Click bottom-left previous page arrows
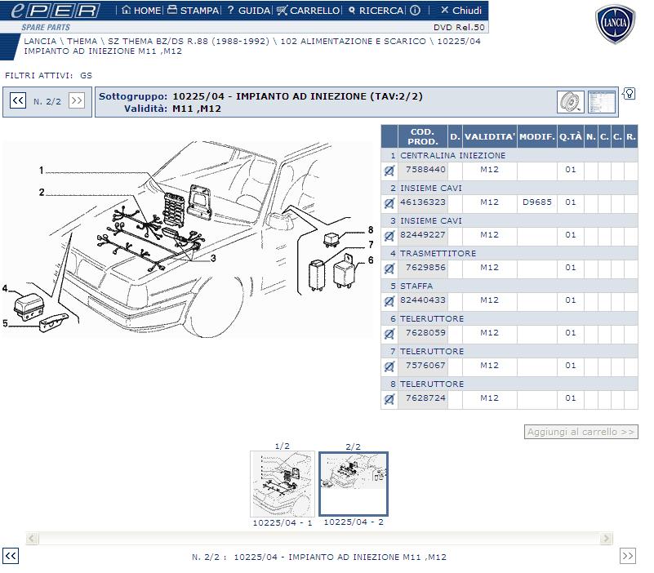Image resolution: width=654 pixels, height=573 pixels. [11, 556]
